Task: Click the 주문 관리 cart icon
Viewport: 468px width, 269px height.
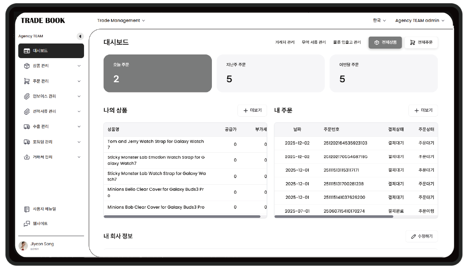Action: click(x=27, y=81)
